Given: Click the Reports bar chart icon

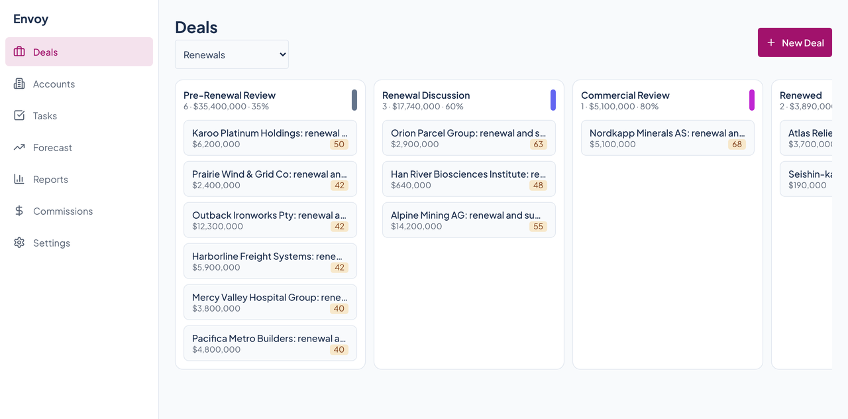Looking at the screenshot, I should click(19, 179).
